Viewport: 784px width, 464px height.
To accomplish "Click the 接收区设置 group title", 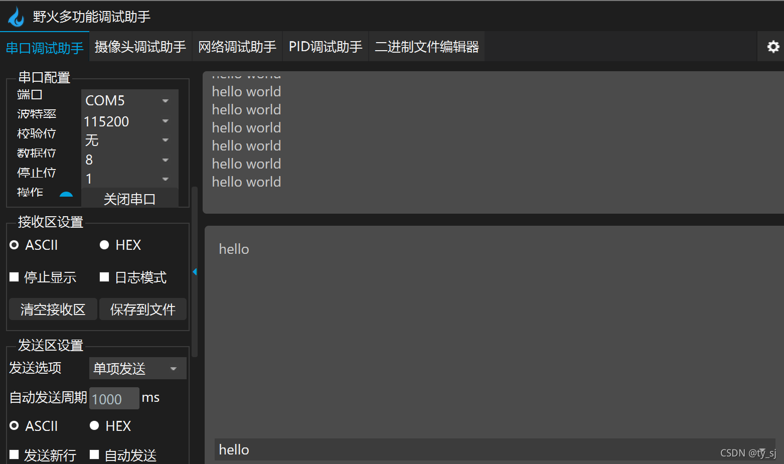I will click(51, 222).
